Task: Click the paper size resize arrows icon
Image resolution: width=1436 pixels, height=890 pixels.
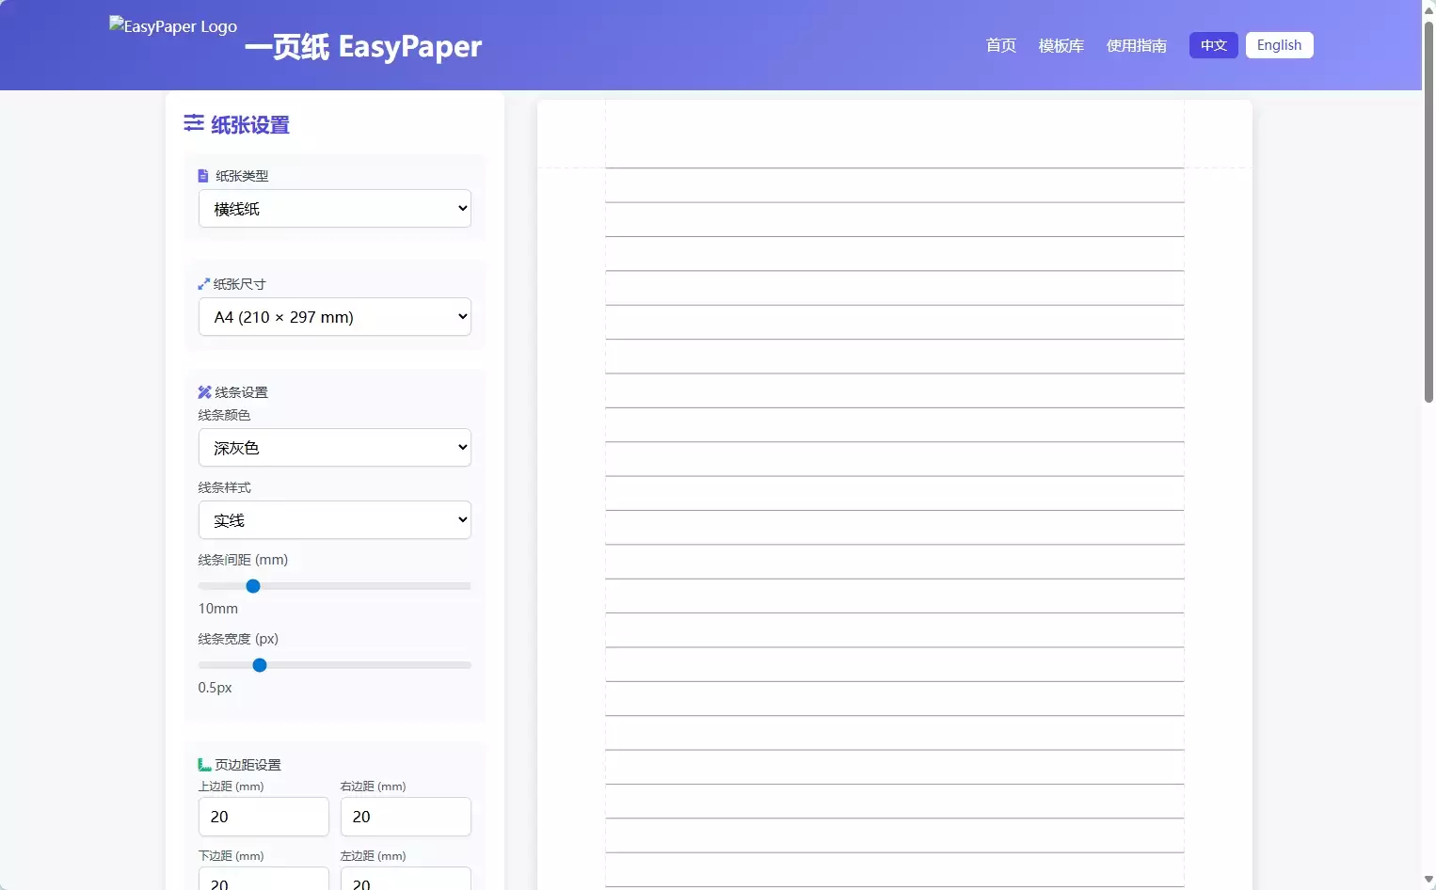Action: click(203, 284)
